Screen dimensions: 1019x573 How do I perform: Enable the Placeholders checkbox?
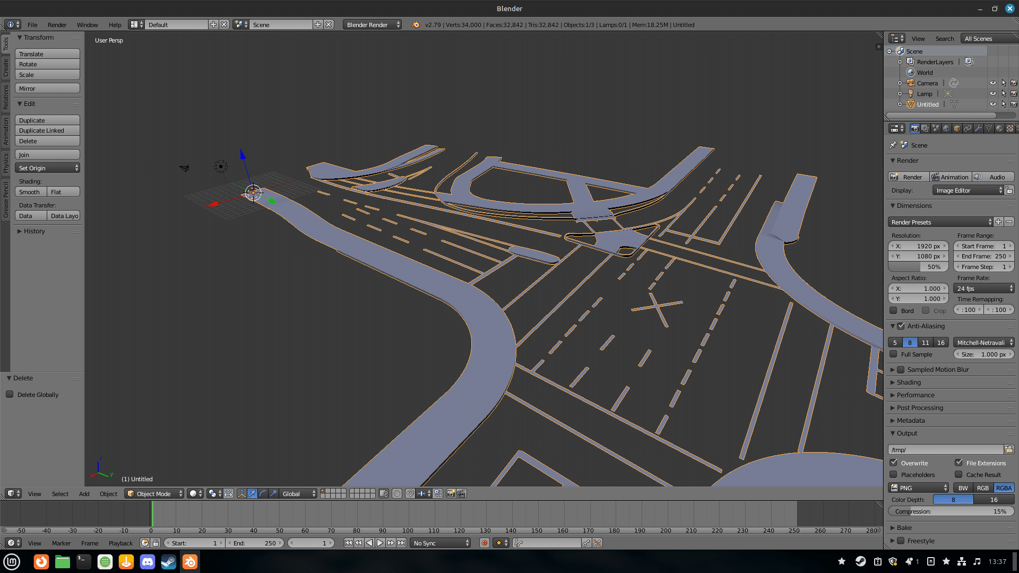[x=894, y=474]
